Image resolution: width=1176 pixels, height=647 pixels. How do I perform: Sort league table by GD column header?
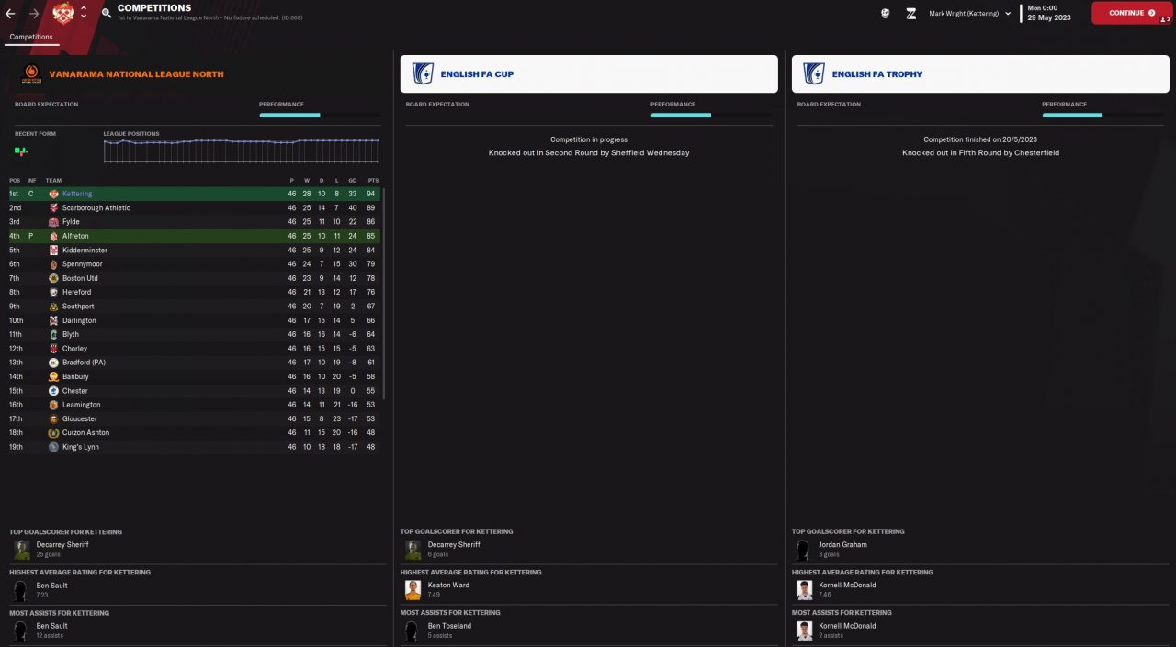(353, 181)
